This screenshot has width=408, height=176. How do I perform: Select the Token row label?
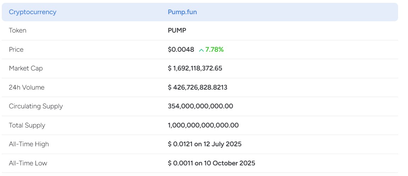tap(17, 30)
